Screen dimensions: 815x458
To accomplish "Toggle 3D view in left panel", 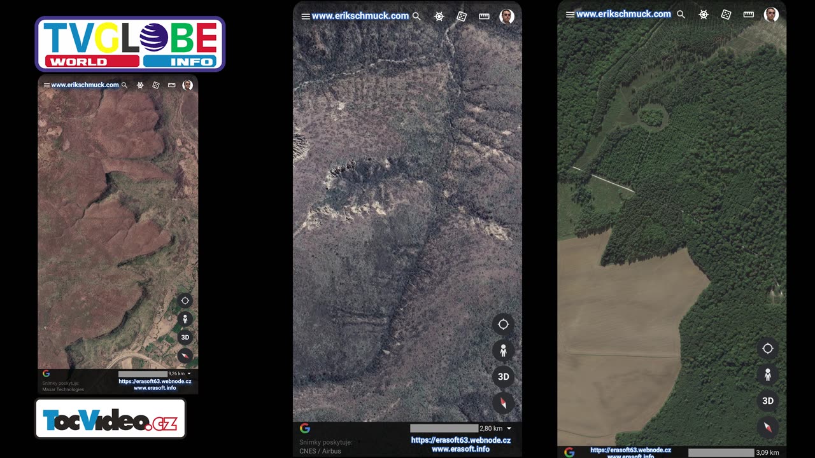I will [x=185, y=338].
